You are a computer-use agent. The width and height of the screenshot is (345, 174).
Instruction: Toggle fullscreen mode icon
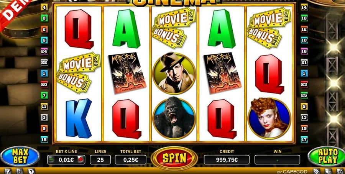pyautogui.click(x=340, y=171)
